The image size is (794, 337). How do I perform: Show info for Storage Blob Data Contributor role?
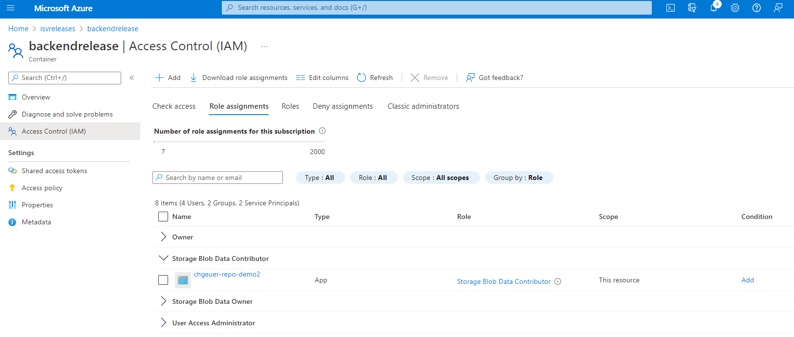[558, 281]
